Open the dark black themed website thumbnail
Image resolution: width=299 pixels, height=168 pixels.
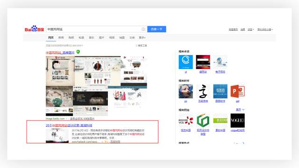(x=90, y=101)
